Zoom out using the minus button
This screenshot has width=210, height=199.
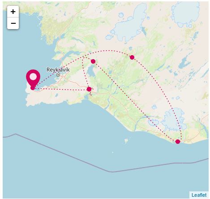pyautogui.click(x=13, y=23)
